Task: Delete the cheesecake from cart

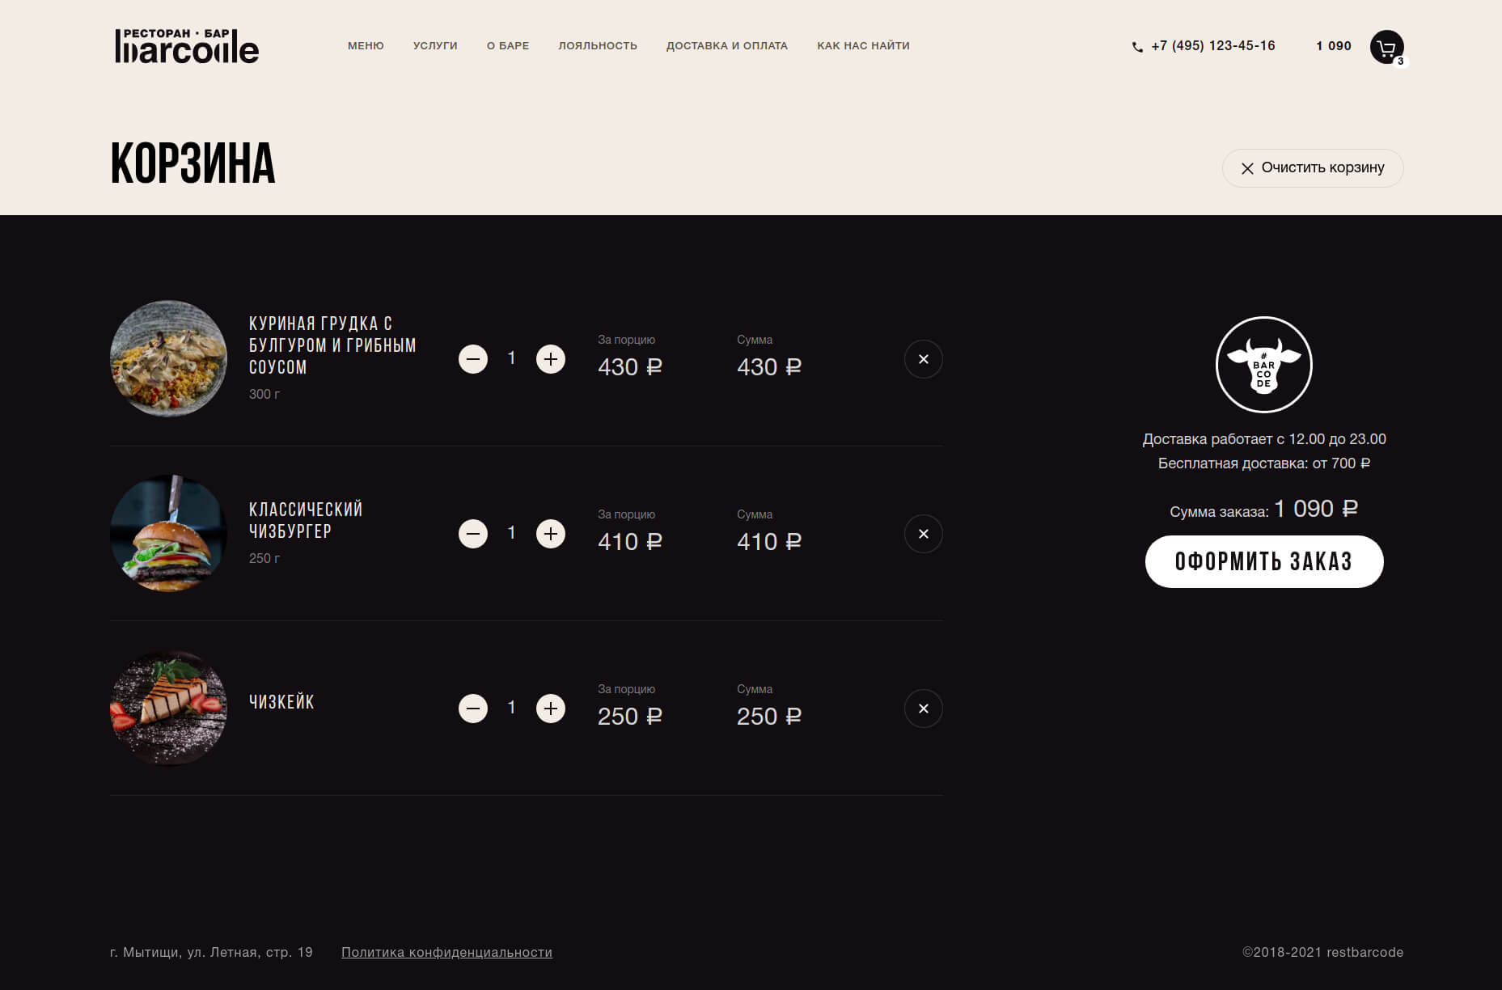Action: click(x=923, y=709)
